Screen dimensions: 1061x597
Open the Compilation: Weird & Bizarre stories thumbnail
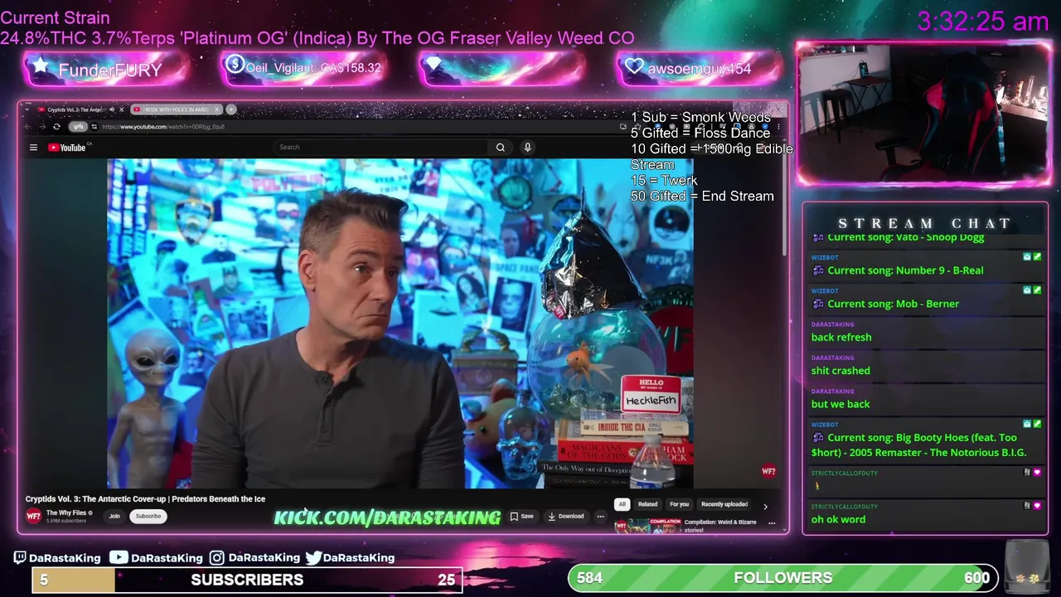647,526
